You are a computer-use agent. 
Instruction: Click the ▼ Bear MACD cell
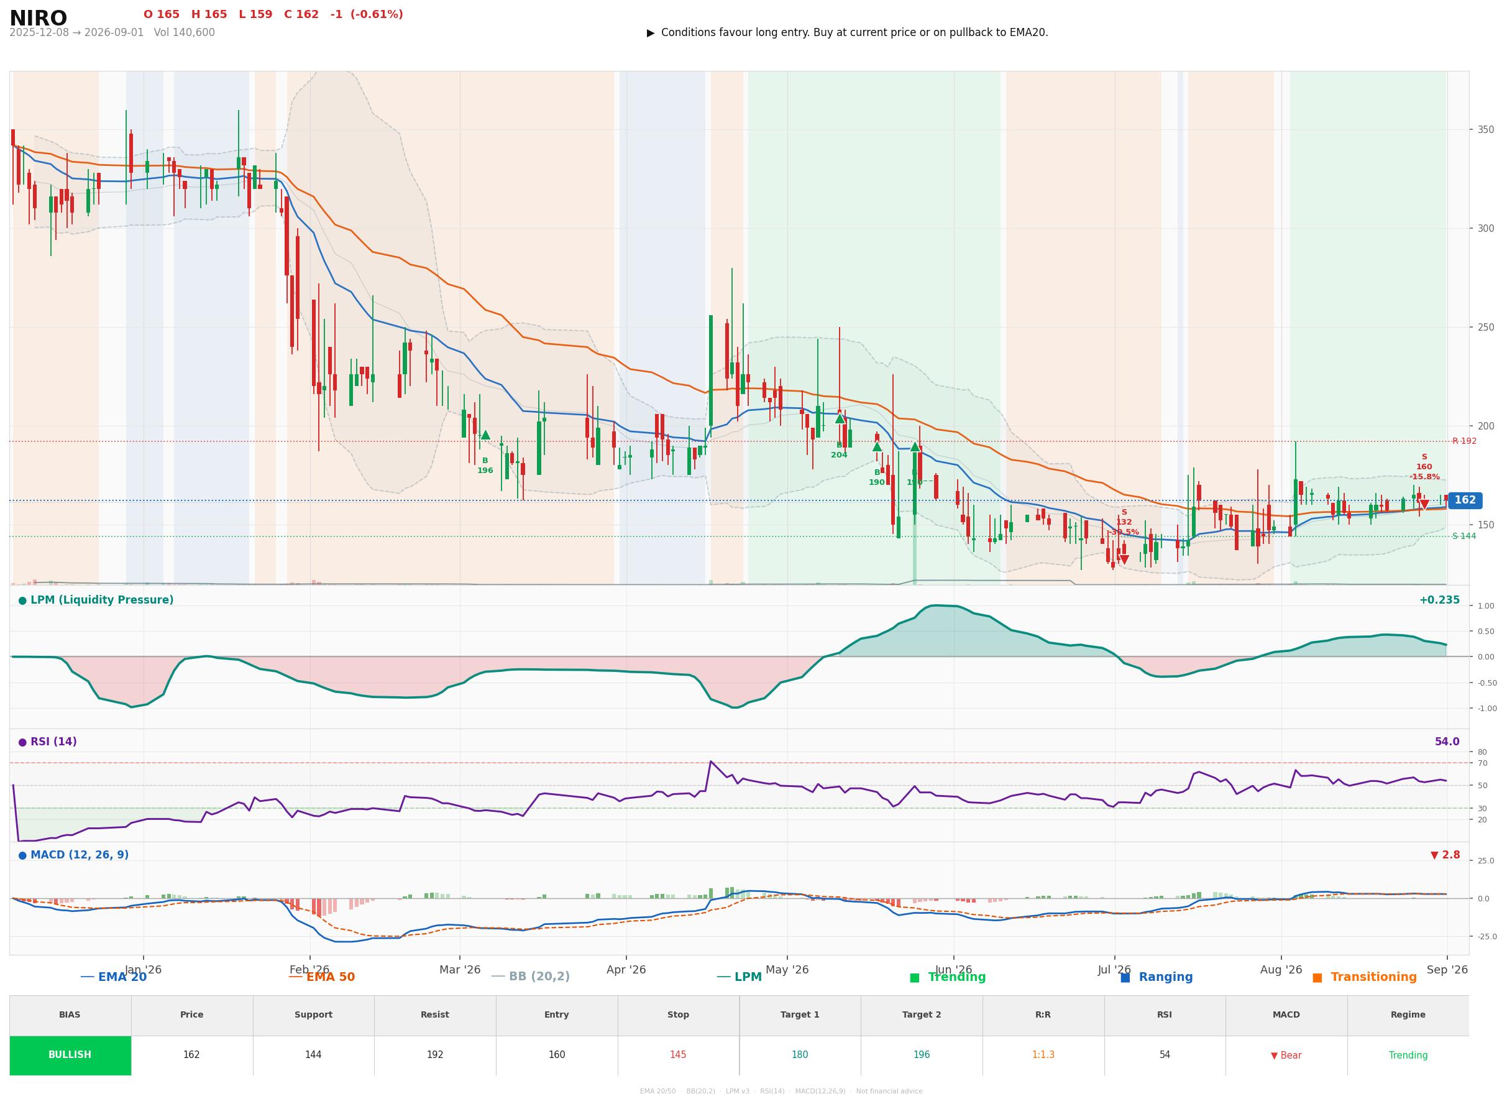point(1286,1056)
